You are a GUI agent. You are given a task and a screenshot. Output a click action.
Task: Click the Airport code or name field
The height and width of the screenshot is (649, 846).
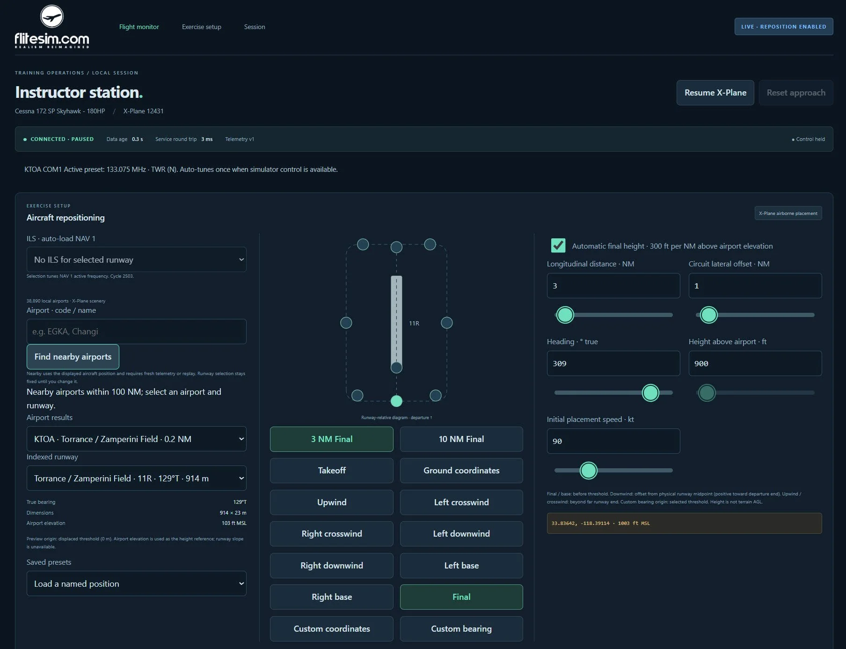tap(137, 332)
